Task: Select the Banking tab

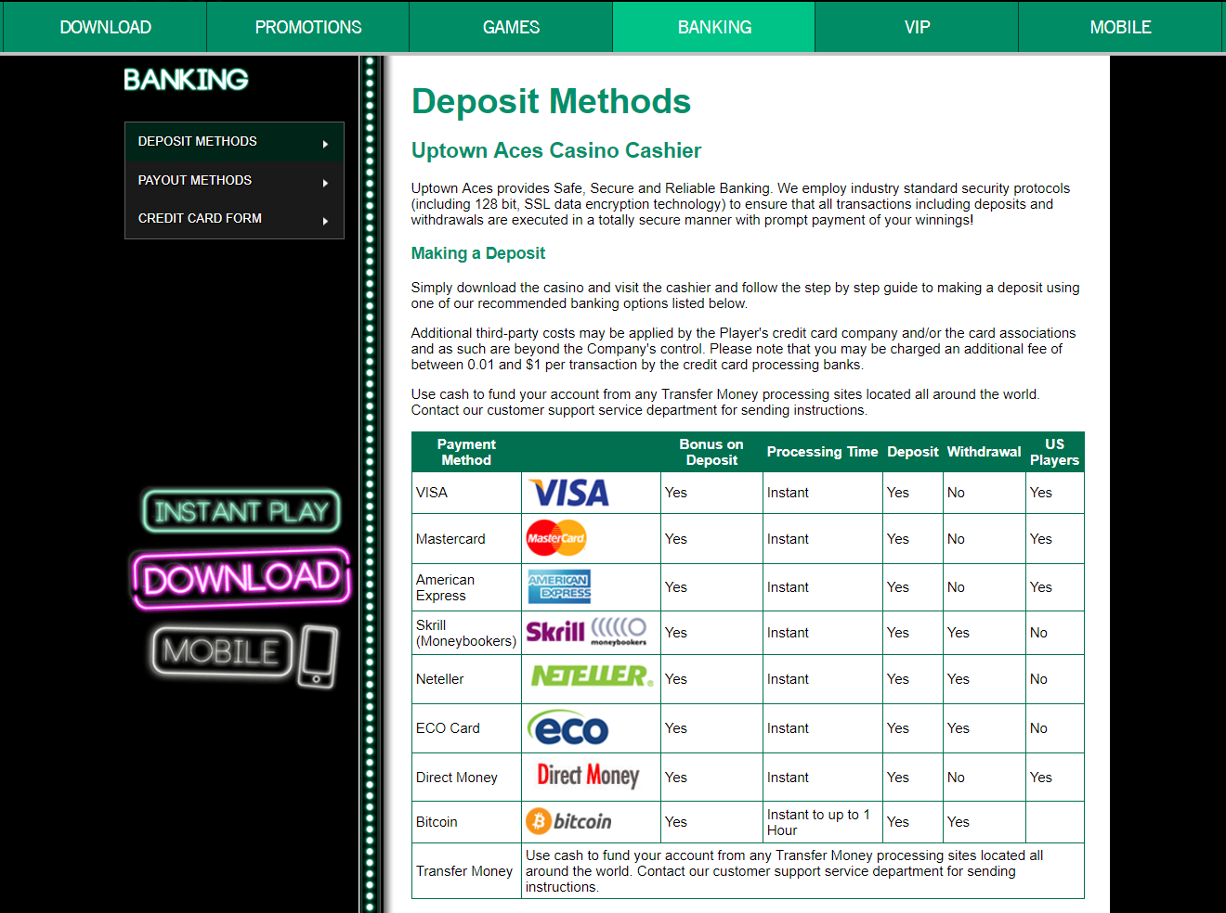Action: 714,27
